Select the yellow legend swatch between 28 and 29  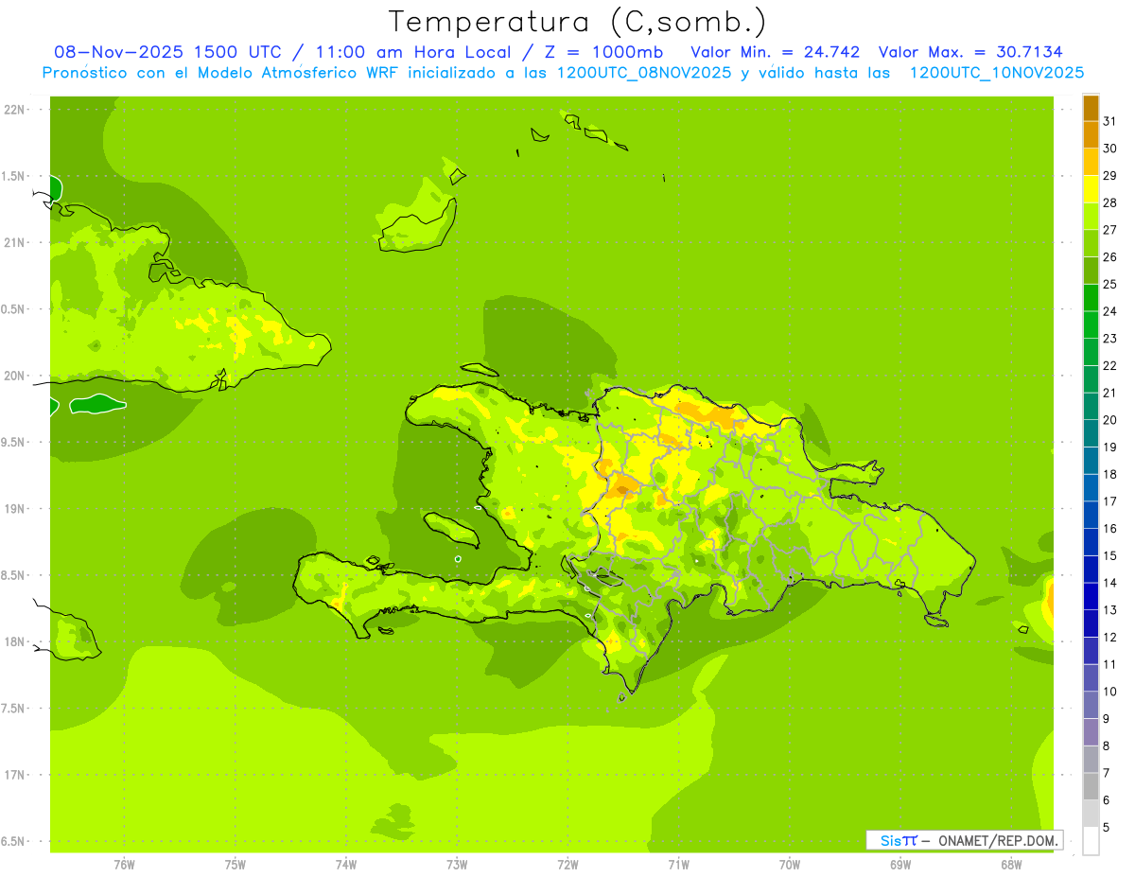[x=1091, y=189]
